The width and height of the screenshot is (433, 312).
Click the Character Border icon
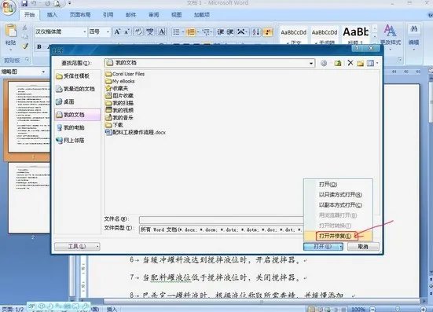click(162, 32)
